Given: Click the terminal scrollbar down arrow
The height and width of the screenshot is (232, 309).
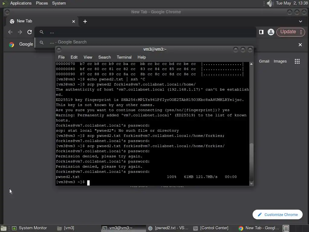Looking at the screenshot, I should tap(251, 184).
